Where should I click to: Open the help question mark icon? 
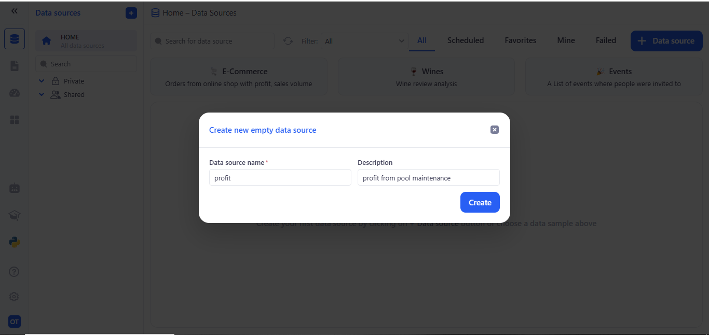point(15,271)
